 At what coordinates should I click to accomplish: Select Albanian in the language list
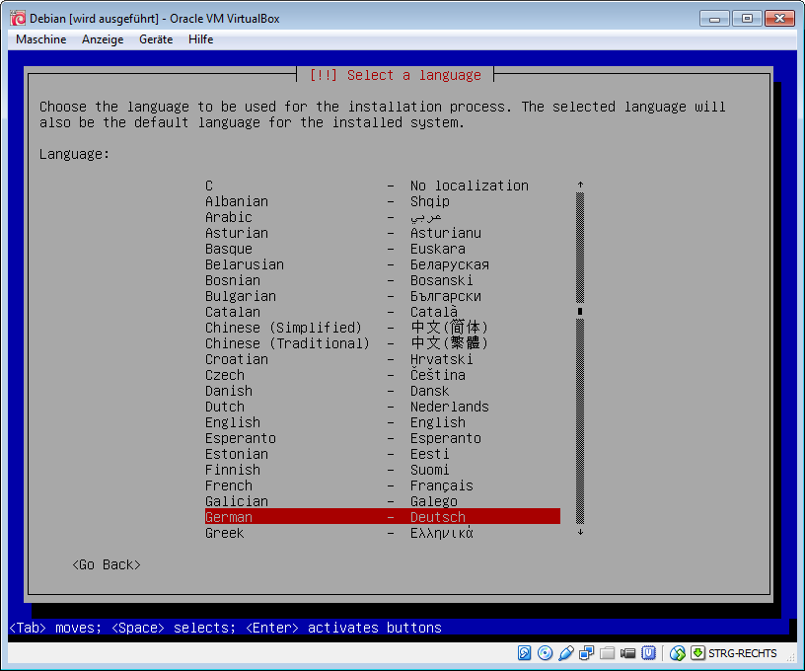[x=383, y=201]
